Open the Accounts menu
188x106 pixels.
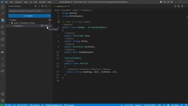[3, 94]
